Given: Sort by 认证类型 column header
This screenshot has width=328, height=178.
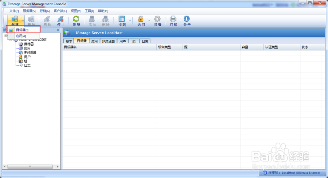Looking at the screenshot, I should pyautogui.click(x=282, y=47).
